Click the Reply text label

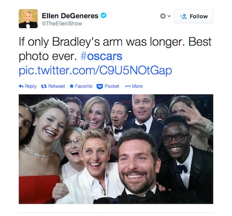[x=30, y=86]
